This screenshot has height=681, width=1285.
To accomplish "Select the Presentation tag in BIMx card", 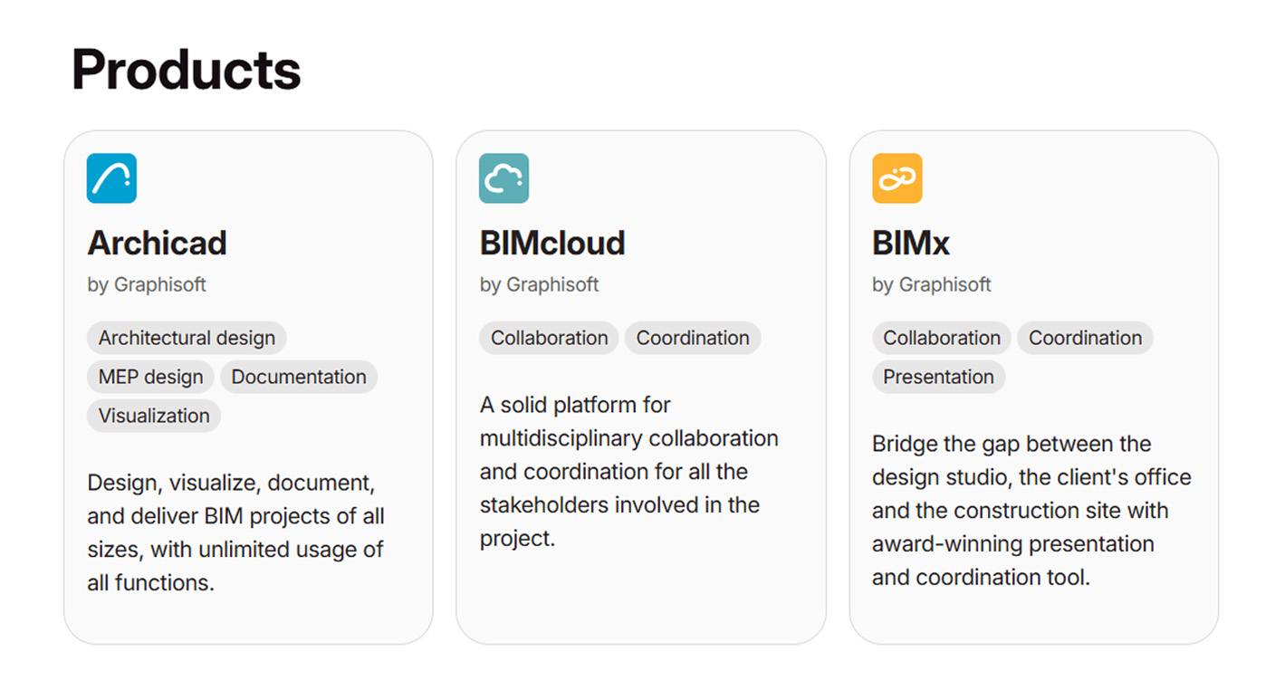I will (x=938, y=377).
